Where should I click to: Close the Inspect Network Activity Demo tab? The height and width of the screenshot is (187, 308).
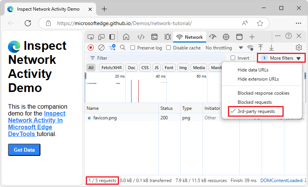click(x=90, y=9)
